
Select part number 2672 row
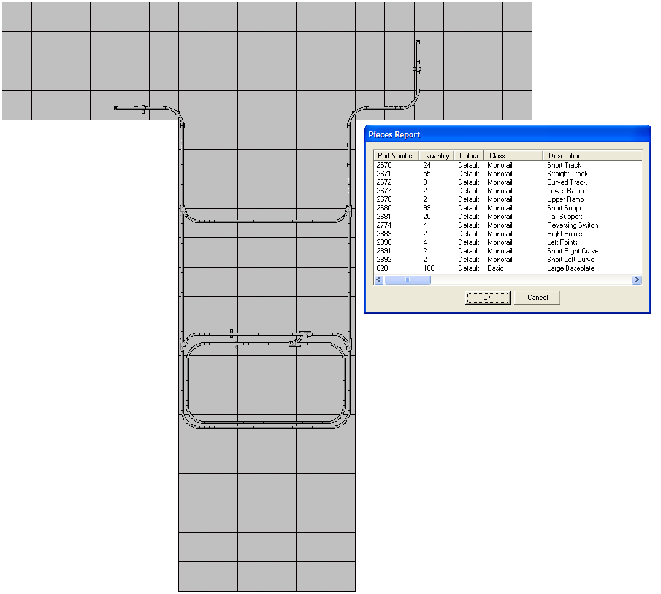tap(508, 182)
